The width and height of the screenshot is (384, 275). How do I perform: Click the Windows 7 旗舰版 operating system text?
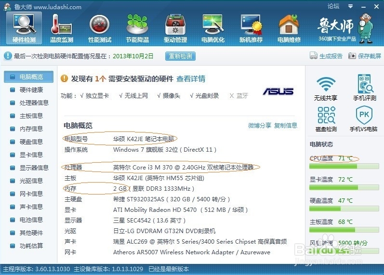tap(165, 150)
